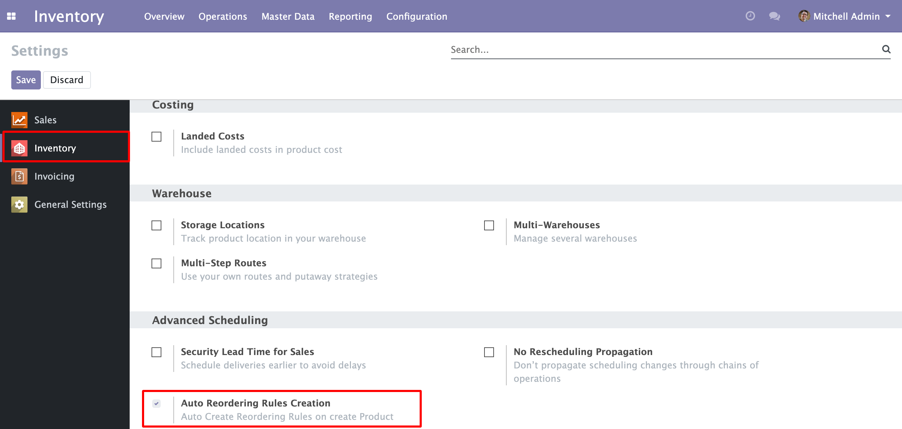Image resolution: width=902 pixels, height=429 pixels.
Task: Open the Master Data menu
Action: pos(288,17)
